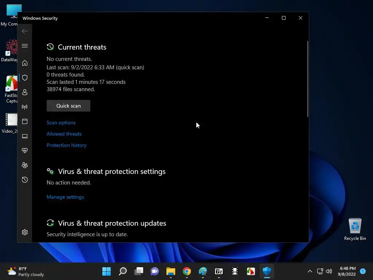Open the Windows Start menu
Image resolution: width=373 pixels, height=280 pixels.
tap(107, 271)
